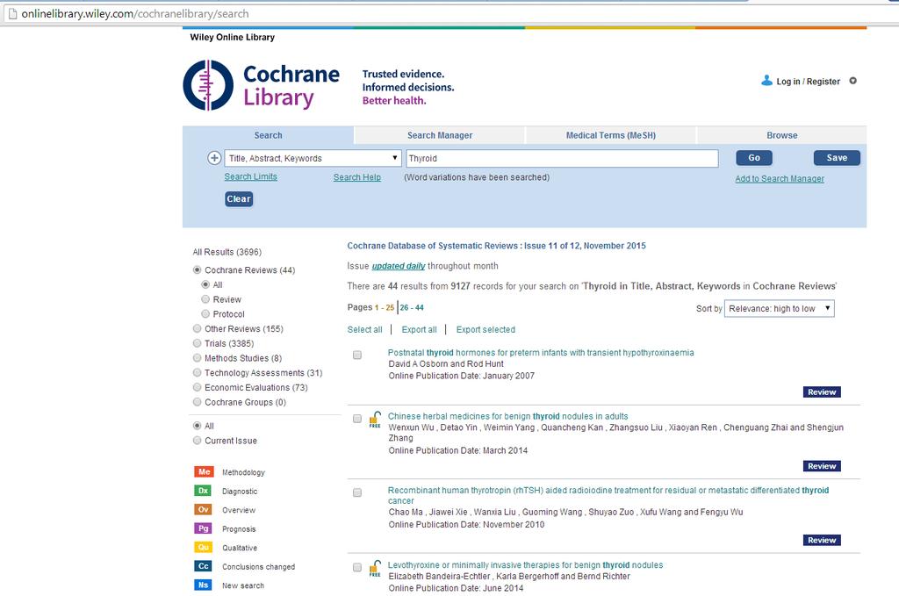Image resolution: width=899 pixels, height=596 pixels.
Task: Click the Select all link
Action: [364, 329]
